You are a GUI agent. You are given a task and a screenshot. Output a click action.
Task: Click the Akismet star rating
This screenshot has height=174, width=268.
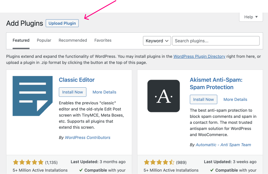(x=159, y=162)
